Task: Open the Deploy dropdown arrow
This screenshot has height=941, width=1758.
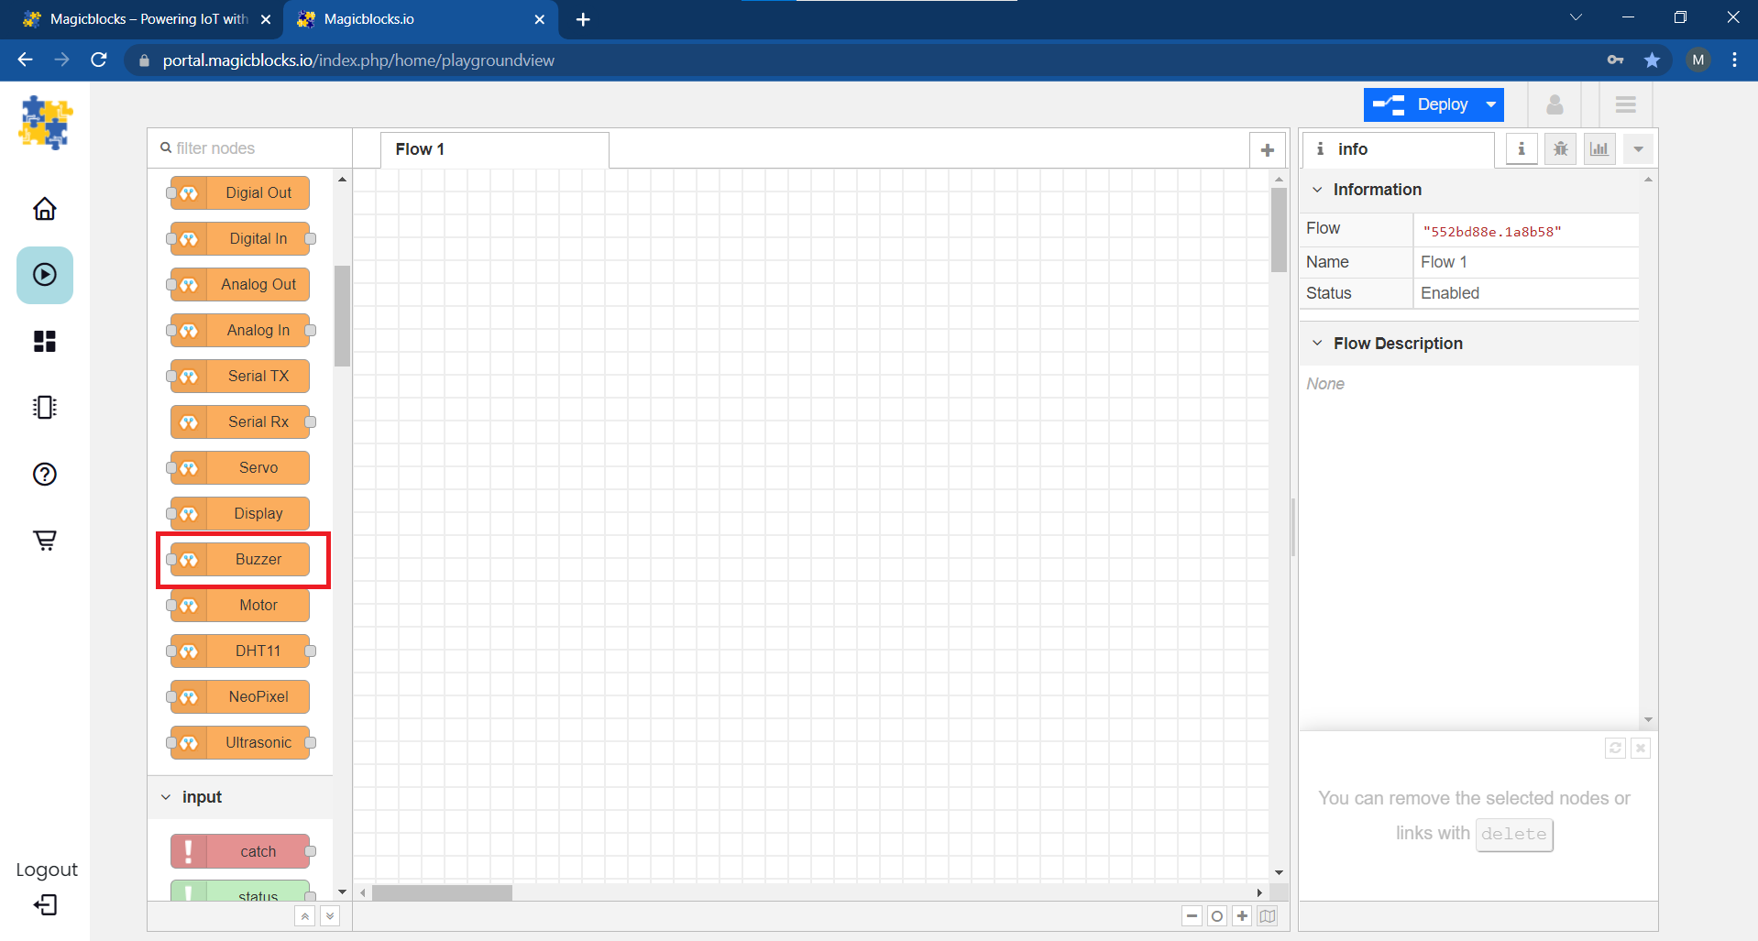Action: click(1491, 105)
